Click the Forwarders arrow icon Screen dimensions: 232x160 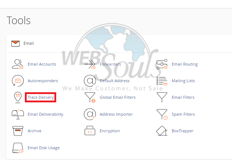point(90,64)
